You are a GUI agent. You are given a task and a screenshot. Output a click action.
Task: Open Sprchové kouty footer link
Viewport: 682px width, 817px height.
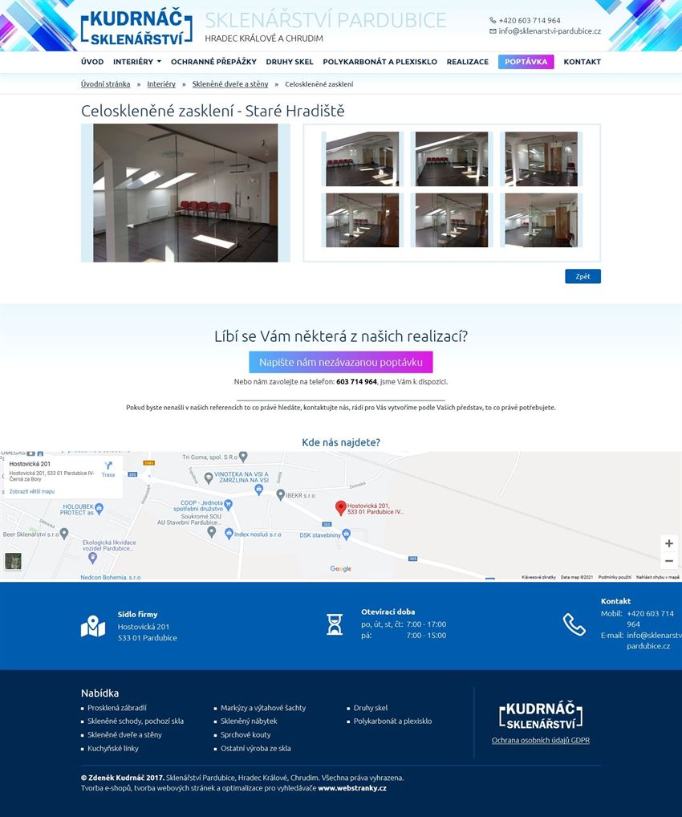[x=246, y=734]
